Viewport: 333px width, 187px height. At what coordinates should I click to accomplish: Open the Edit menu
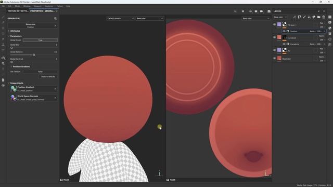pos(10,6)
